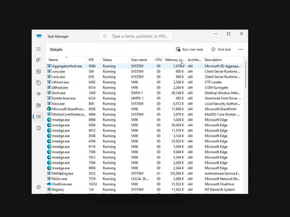The height and width of the screenshot is (217, 290).
Task: Click the Microsoft OneDrive description
Action: (x=219, y=184)
